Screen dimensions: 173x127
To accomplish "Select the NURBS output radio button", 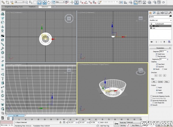I will tap(157, 93).
